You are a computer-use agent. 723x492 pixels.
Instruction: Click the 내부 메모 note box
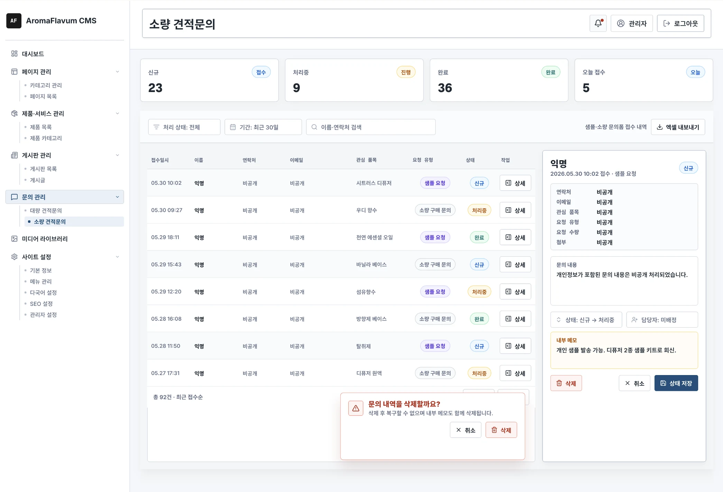[x=624, y=350]
